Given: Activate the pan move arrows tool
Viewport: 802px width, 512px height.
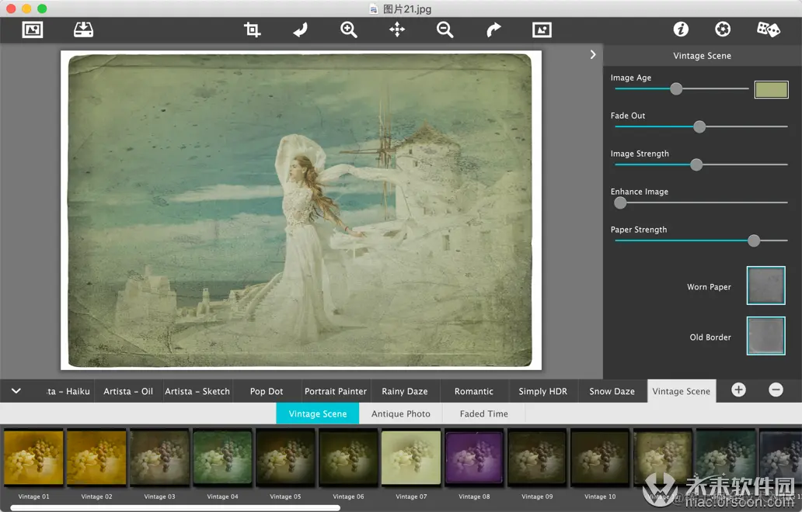Looking at the screenshot, I should [397, 29].
